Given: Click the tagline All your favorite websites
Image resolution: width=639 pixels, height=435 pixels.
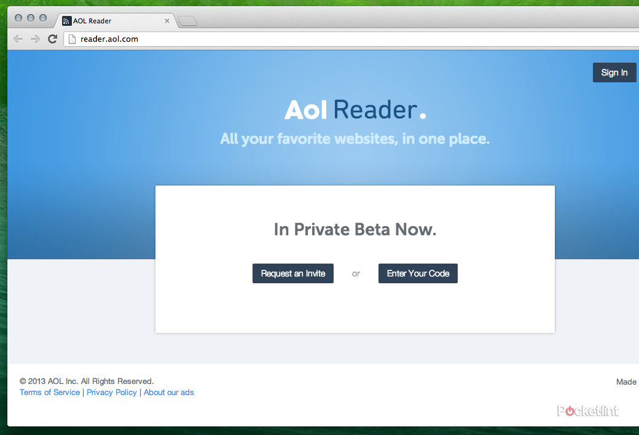Looking at the screenshot, I should (x=355, y=139).
